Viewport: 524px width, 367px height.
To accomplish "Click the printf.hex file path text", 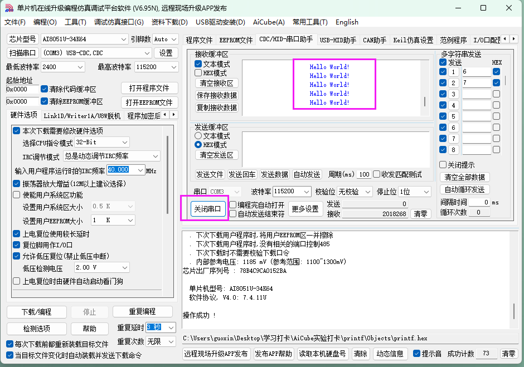I will click(x=305, y=338).
